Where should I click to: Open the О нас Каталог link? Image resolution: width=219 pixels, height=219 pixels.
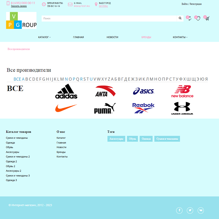point(61,138)
